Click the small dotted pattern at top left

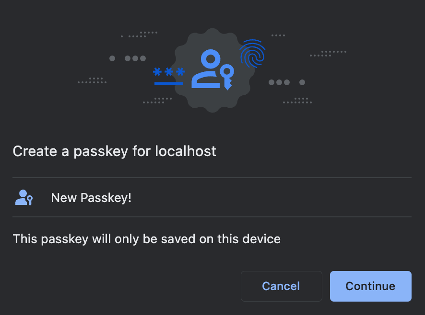(139, 34)
